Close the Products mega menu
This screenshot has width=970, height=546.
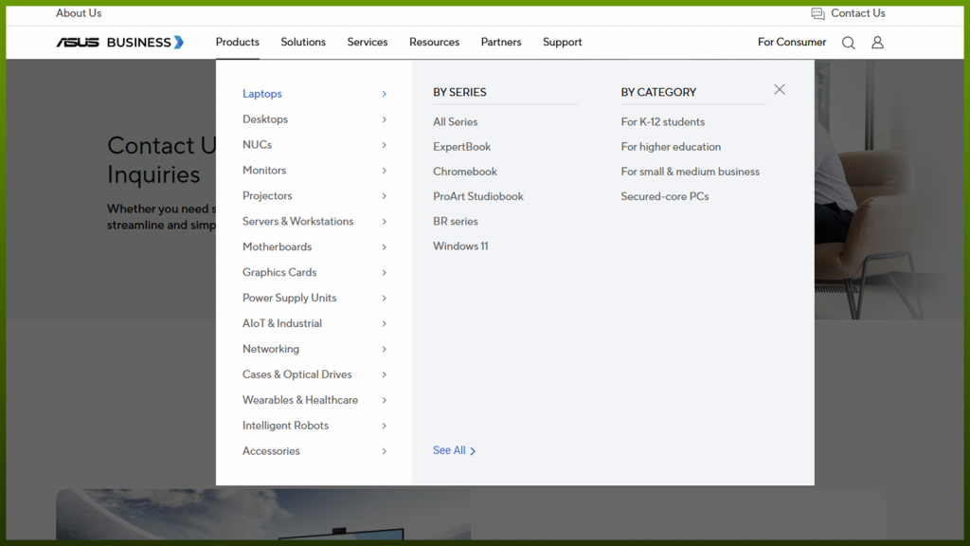coord(780,90)
